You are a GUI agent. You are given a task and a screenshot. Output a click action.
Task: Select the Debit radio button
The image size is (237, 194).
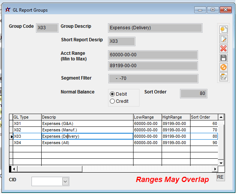(x=112, y=94)
